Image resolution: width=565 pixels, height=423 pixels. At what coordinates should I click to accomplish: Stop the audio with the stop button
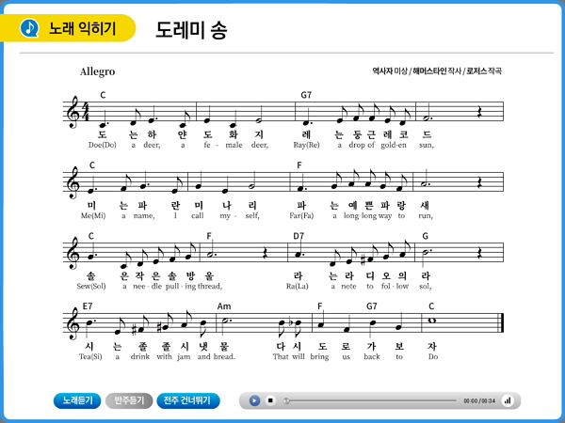click(270, 400)
